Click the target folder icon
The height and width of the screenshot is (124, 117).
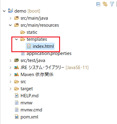tap(17, 89)
